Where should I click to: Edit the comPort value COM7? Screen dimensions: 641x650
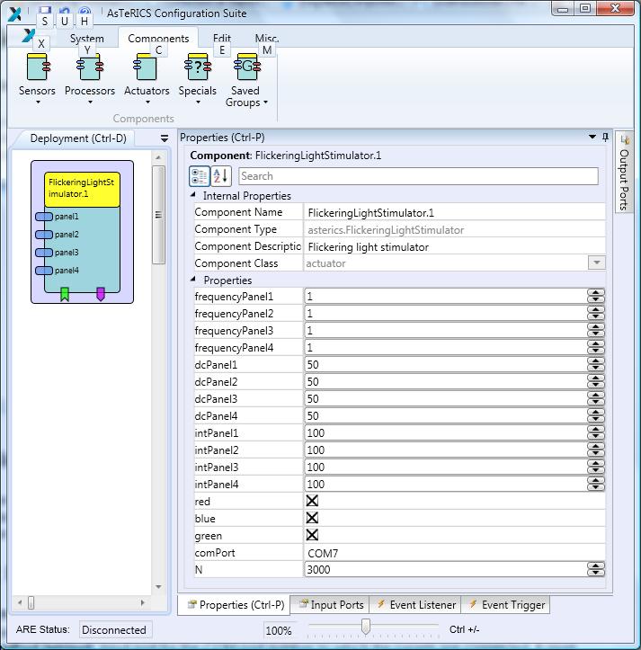(454, 553)
